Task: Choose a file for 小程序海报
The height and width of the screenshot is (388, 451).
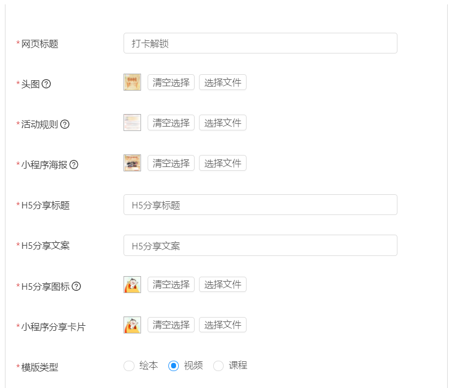Action: click(x=222, y=163)
